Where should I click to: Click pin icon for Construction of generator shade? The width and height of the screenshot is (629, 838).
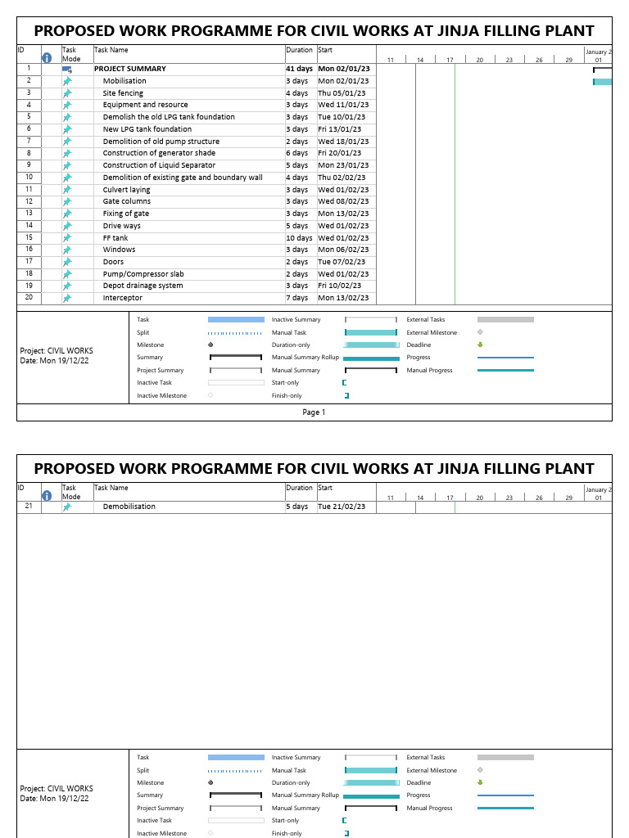click(x=67, y=153)
